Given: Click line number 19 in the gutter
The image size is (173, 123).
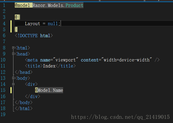Looking at the screenshot, I should (x=3, y=115).
